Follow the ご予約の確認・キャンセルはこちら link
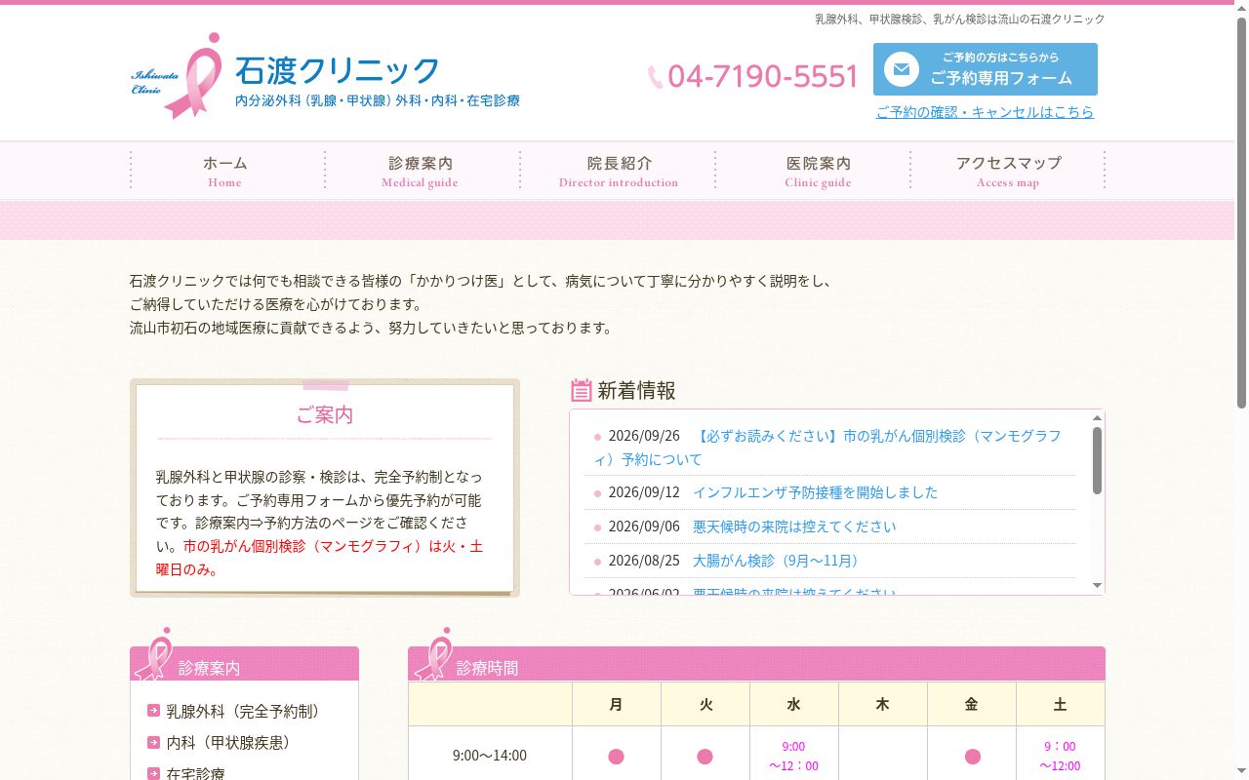Image resolution: width=1249 pixels, height=780 pixels. (985, 112)
